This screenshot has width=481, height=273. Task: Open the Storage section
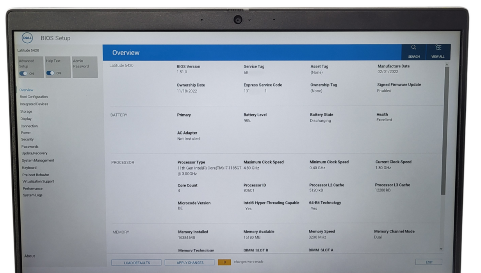(26, 112)
